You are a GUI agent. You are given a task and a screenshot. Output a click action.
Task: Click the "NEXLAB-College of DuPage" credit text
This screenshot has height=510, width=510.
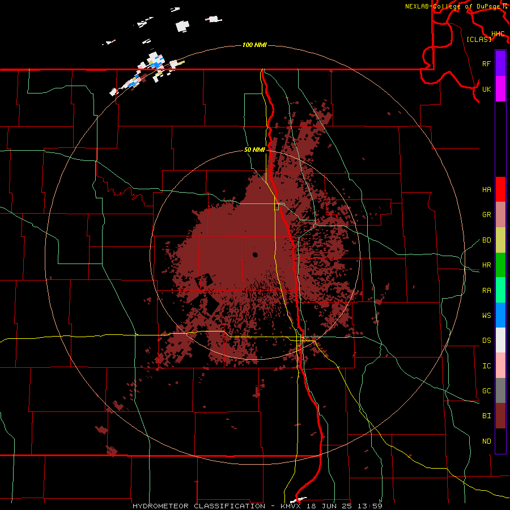pos(453,6)
